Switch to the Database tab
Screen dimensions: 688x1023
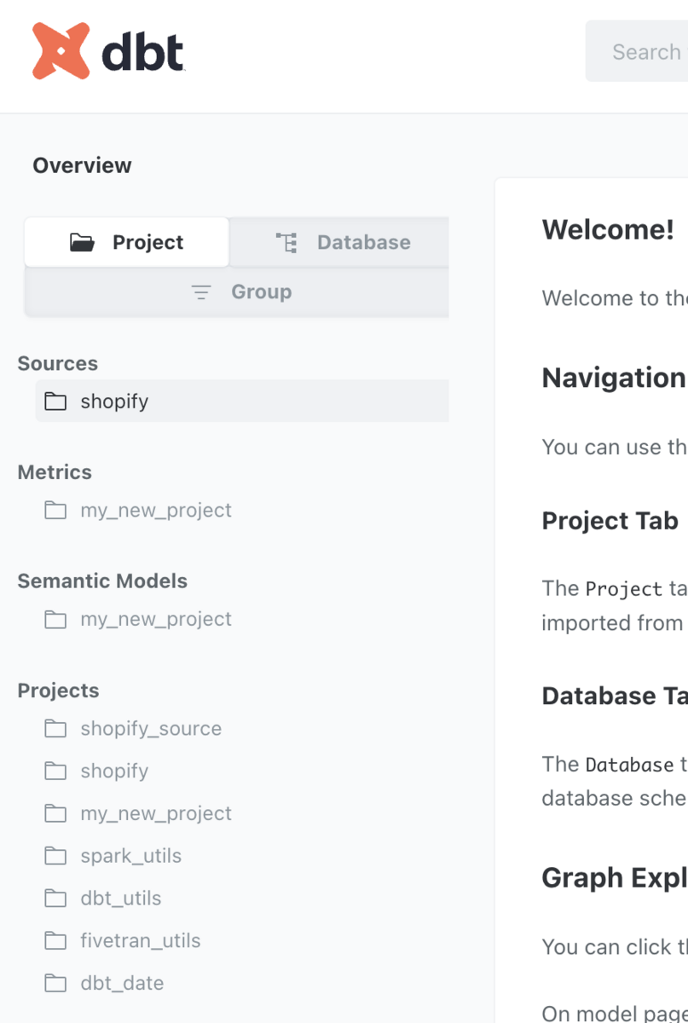tap(341, 243)
